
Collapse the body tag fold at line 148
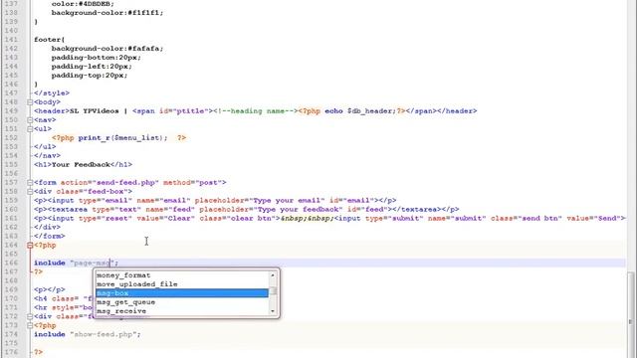coord(30,102)
